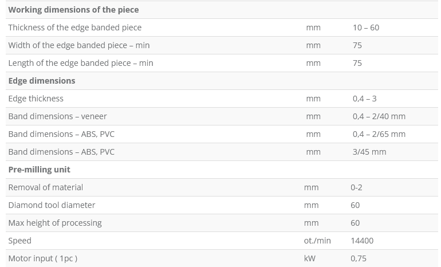The image size is (441, 267).
Task: Select the 'Edge thickness' row label
Action: point(36,99)
